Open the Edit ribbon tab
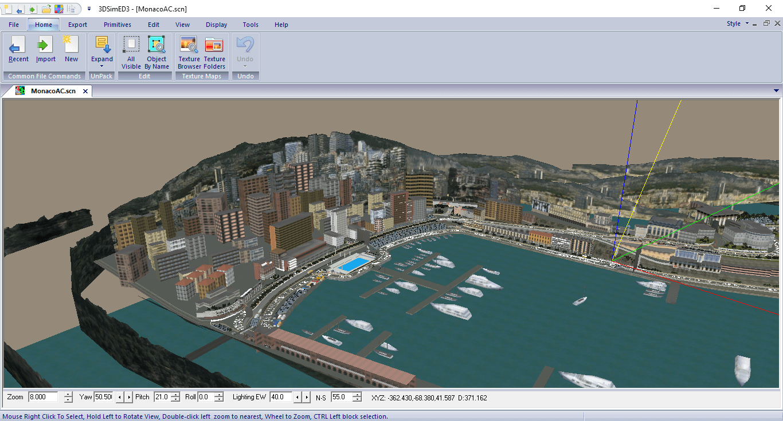The width and height of the screenshot is (783, 421). [x=154, y=25]
